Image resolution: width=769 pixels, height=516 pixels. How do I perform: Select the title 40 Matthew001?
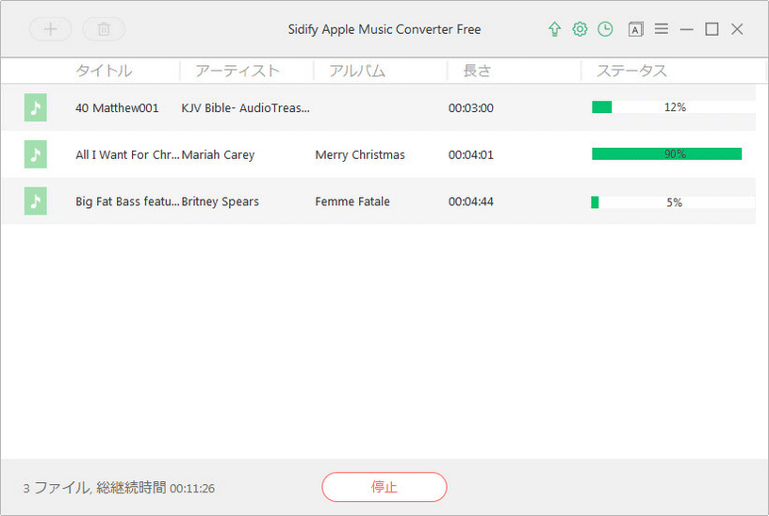tap(117, 107)
